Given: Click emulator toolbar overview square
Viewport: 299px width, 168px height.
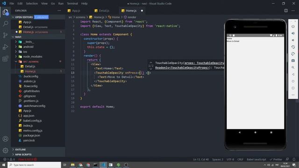Looking at the screenshot, I should pyautogui.click(x=293, y=88).
